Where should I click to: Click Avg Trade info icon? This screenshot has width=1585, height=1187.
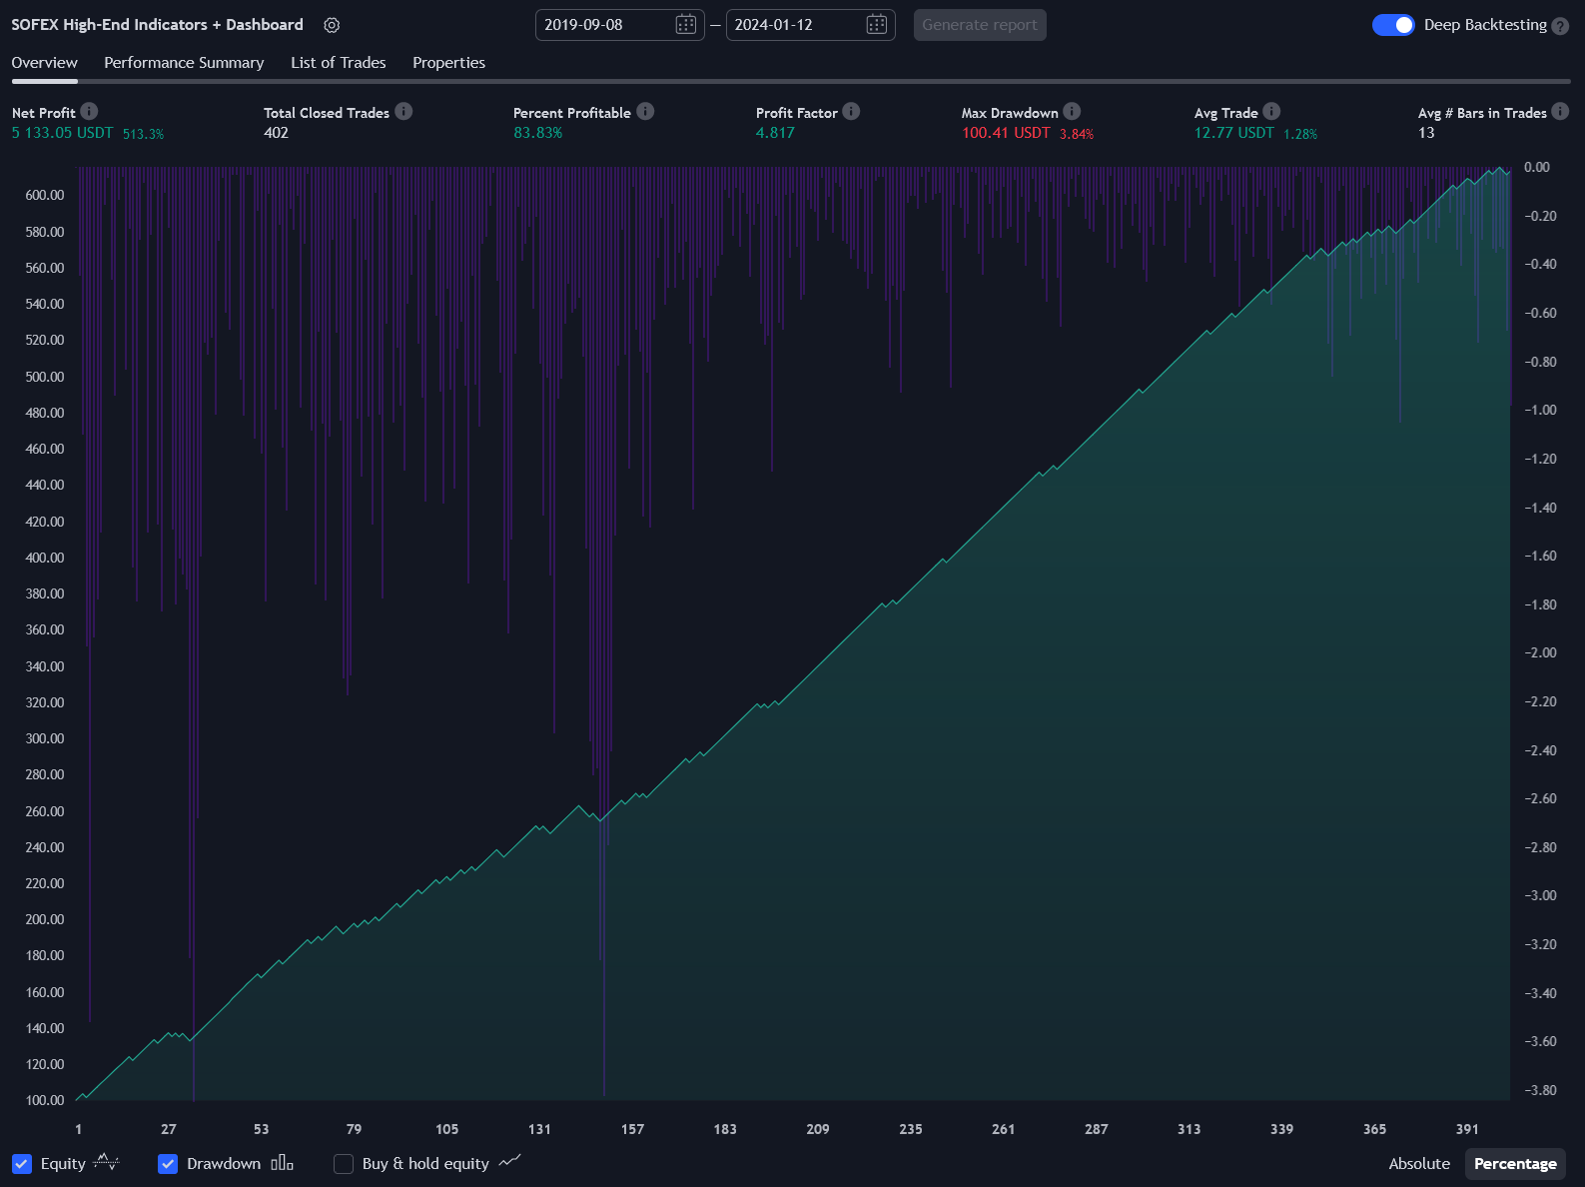1271,112
